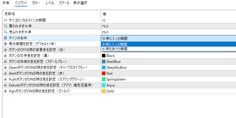Click the Gold color name text
This screenshot has width=236, height=118.
pos(110,91)
